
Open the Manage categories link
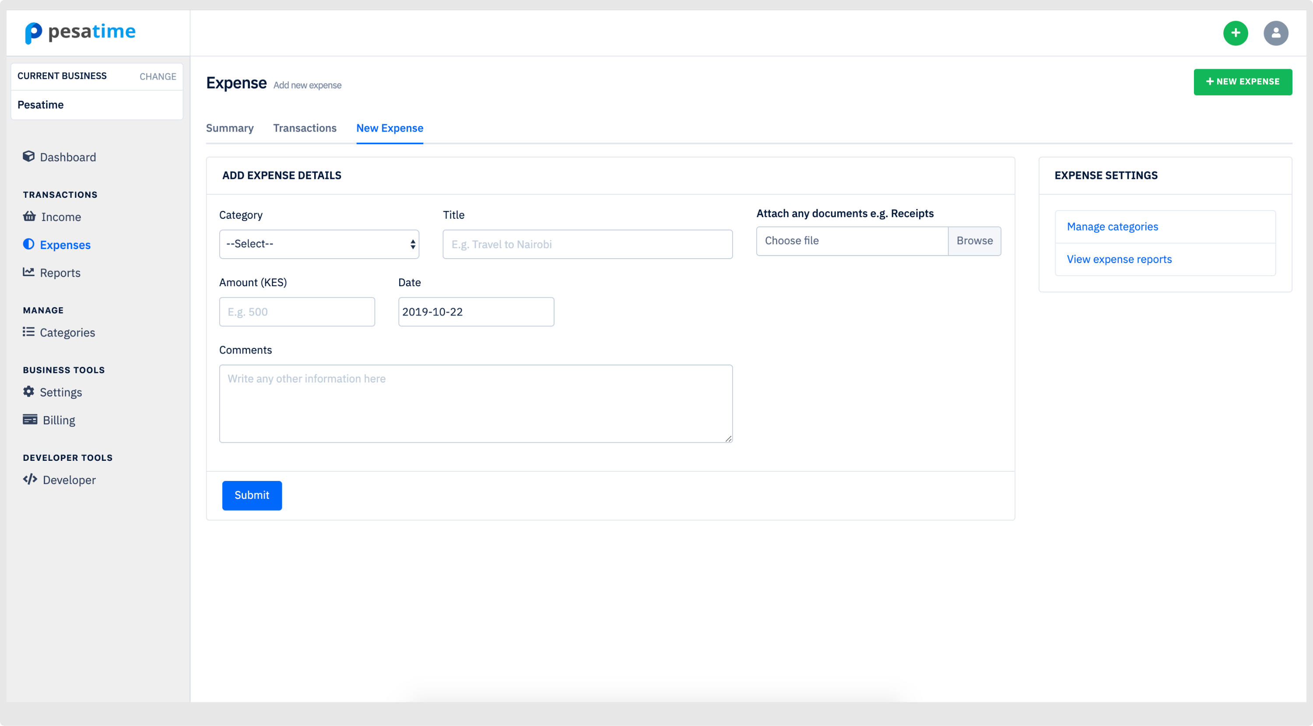1112,227
